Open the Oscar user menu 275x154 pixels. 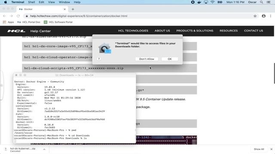point(252,2)
